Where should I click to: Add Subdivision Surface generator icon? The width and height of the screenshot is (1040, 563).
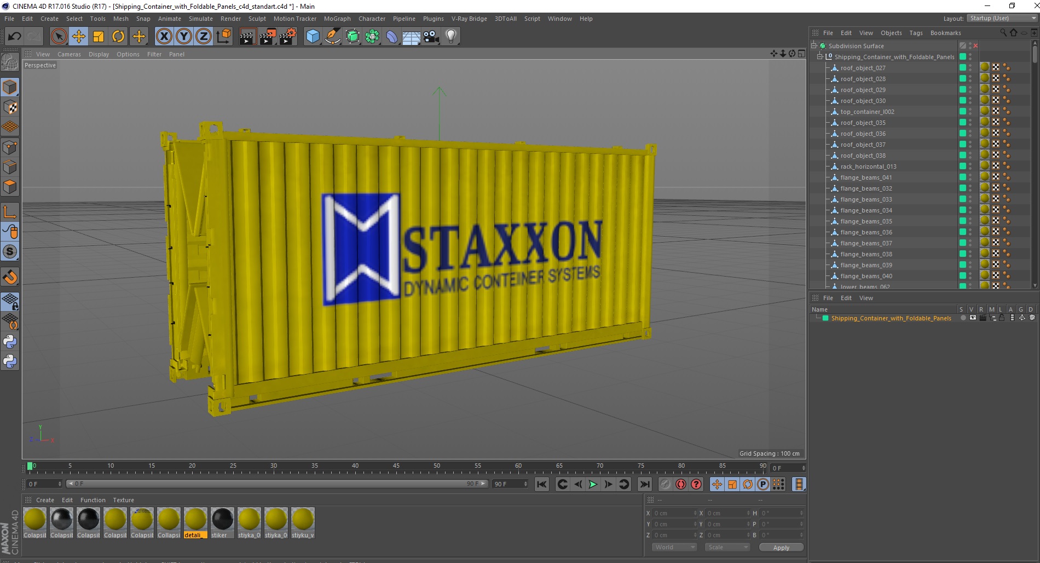[x=353, y=37]
